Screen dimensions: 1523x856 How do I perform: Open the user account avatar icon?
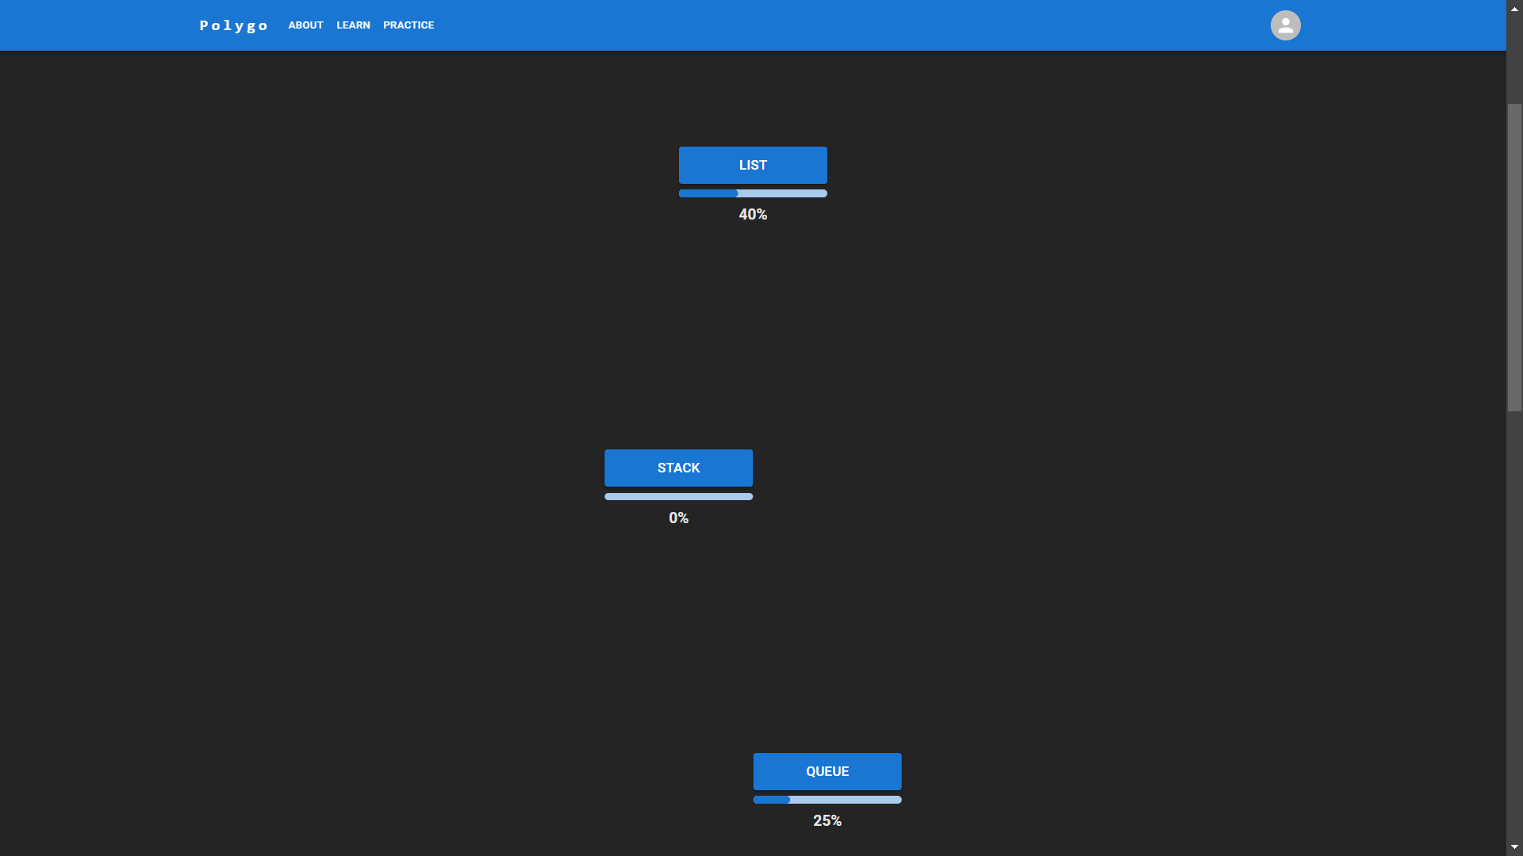coord(1285,25)
